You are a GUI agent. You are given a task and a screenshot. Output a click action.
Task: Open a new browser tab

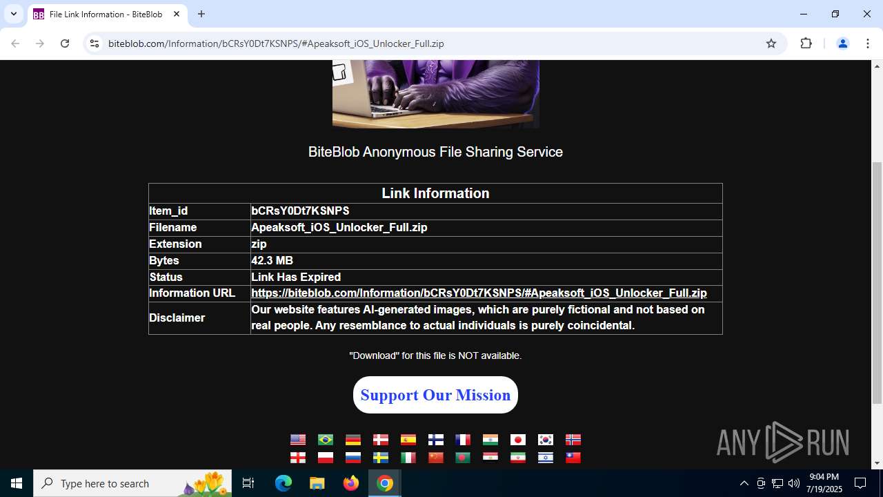coord(201,14)
